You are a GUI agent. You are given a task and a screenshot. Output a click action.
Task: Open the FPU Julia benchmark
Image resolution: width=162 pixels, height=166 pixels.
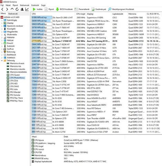(12, 89)
